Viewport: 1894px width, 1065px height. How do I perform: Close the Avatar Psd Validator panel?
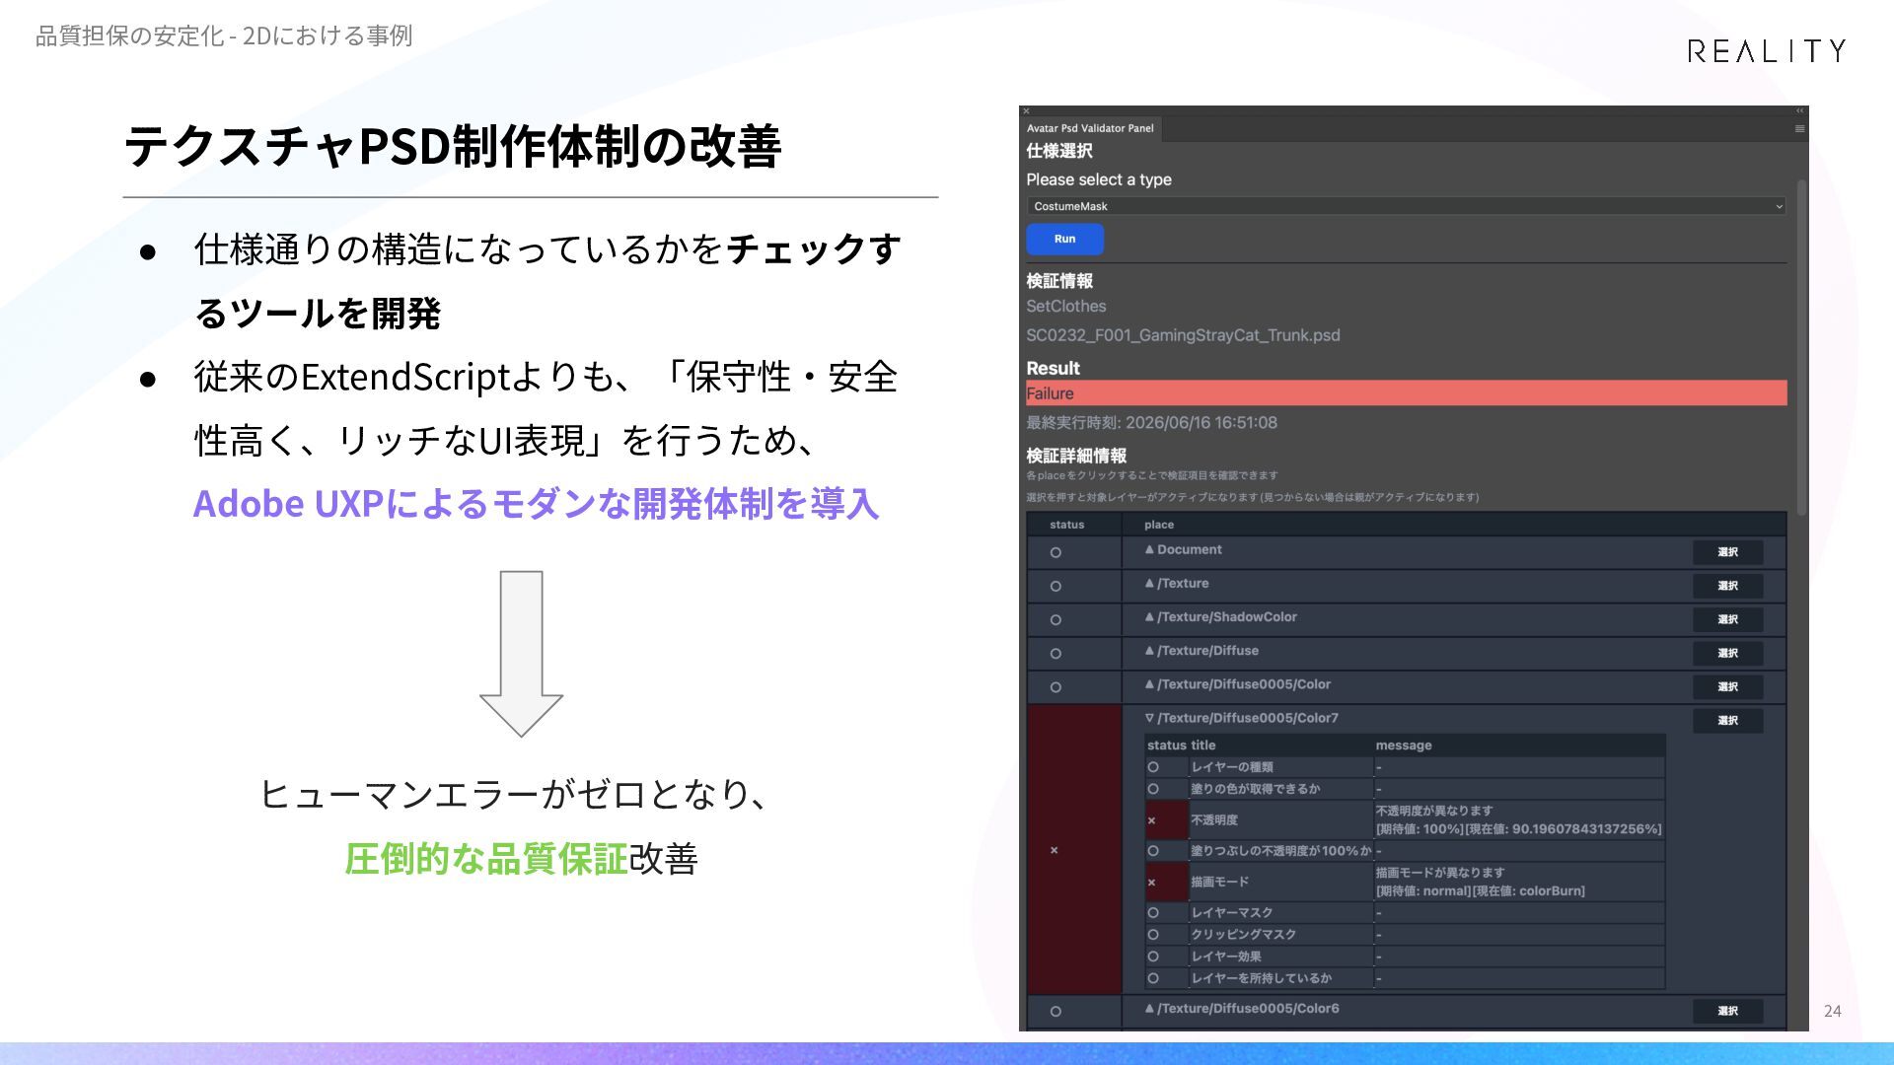1026,110
